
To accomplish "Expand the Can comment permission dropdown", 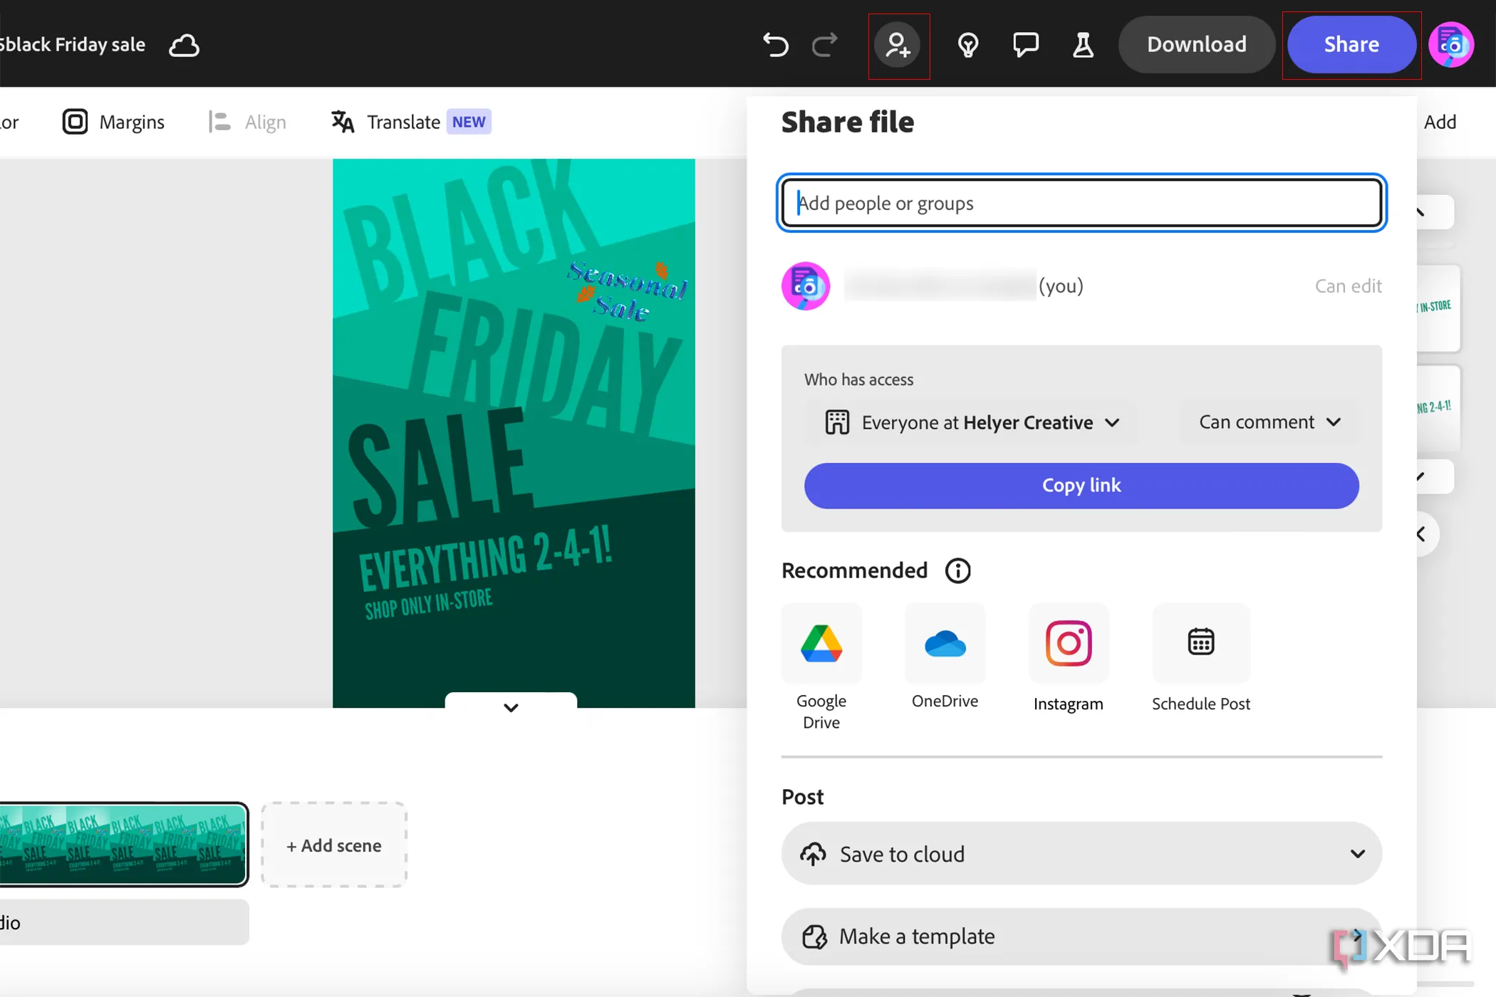I will click(x=1269, y=422).
